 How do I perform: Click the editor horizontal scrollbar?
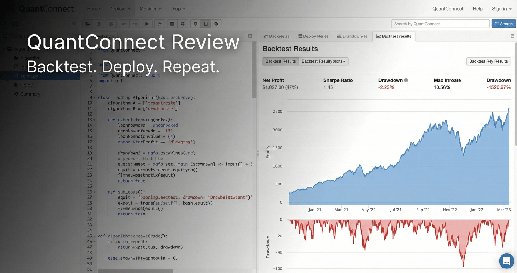(x=135, y=271)
